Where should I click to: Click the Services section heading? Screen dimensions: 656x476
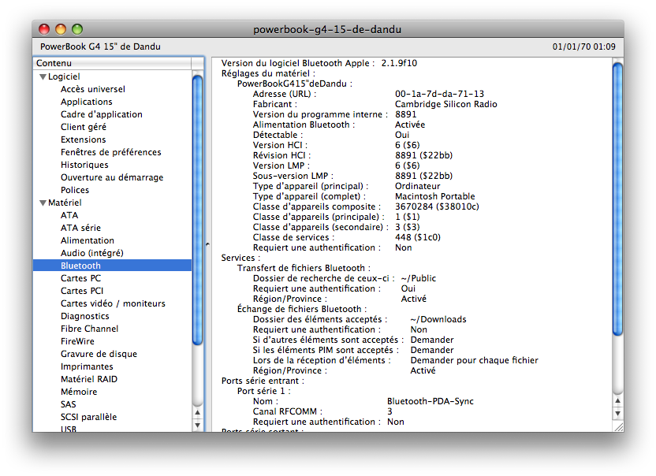click(x=240, y=258)
